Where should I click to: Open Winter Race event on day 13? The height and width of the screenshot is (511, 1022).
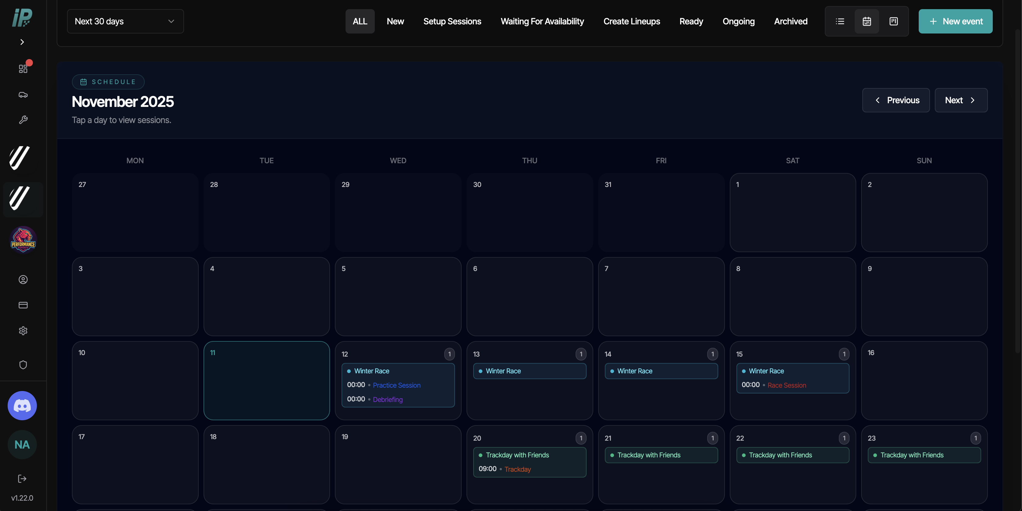(530, 371)
